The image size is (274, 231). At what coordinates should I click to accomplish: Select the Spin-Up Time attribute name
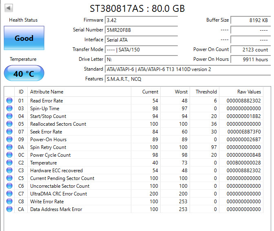(45, 109)
